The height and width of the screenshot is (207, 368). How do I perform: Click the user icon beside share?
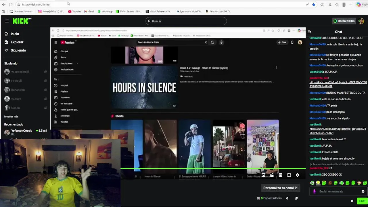(x=296, y=198)
